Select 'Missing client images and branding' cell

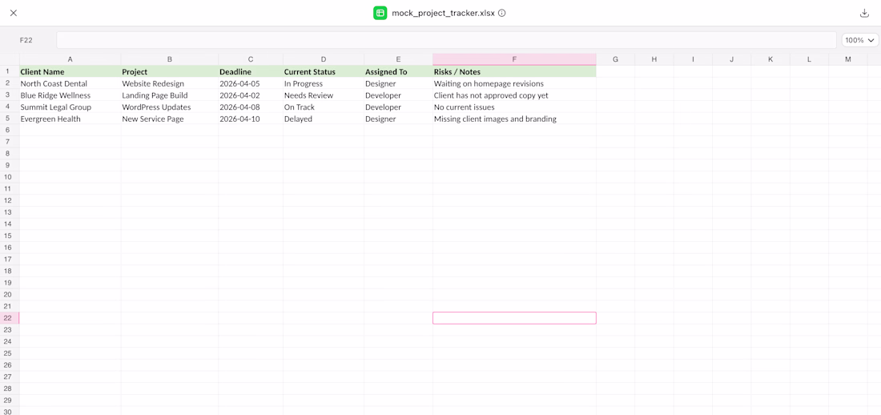click(x=515, y=119)
